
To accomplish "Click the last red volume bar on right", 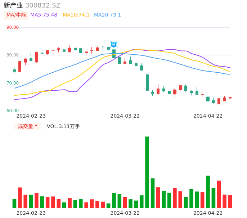I will [230, 201].
